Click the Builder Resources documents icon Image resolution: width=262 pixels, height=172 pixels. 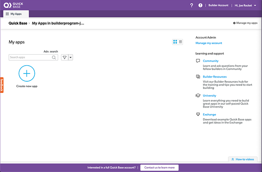[198, 76]
